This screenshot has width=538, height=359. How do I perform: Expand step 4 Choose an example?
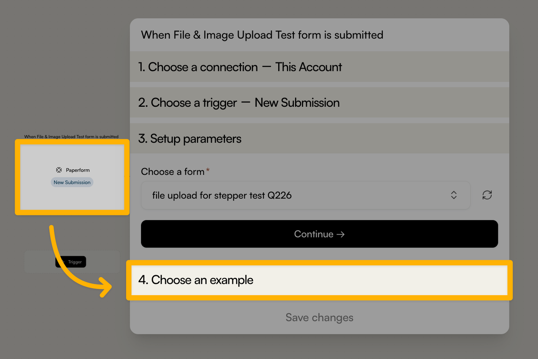point(319,280)
